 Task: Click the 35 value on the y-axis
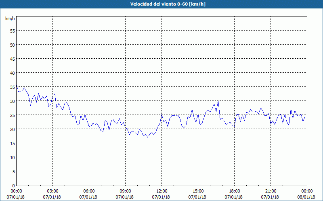point(13,87)
